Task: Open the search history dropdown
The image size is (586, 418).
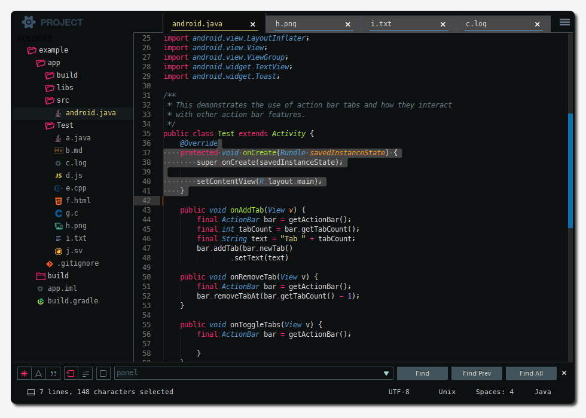Action: pos(385,373)
